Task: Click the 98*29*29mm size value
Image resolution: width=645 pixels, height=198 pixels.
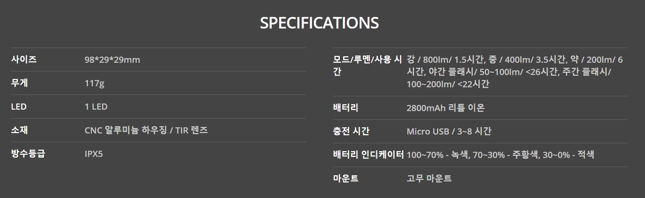Action: [112, 60]
